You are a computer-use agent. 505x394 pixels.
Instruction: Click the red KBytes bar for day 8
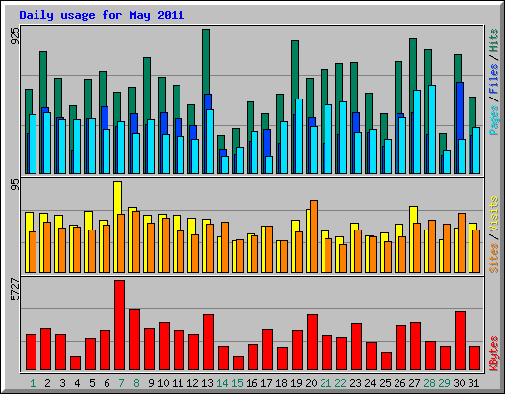click(x=134, y=340)
